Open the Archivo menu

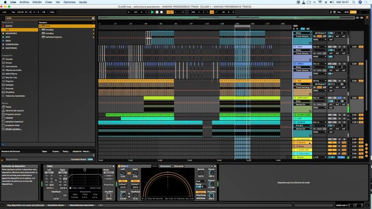pyautogui.click(x=24, y=2)
